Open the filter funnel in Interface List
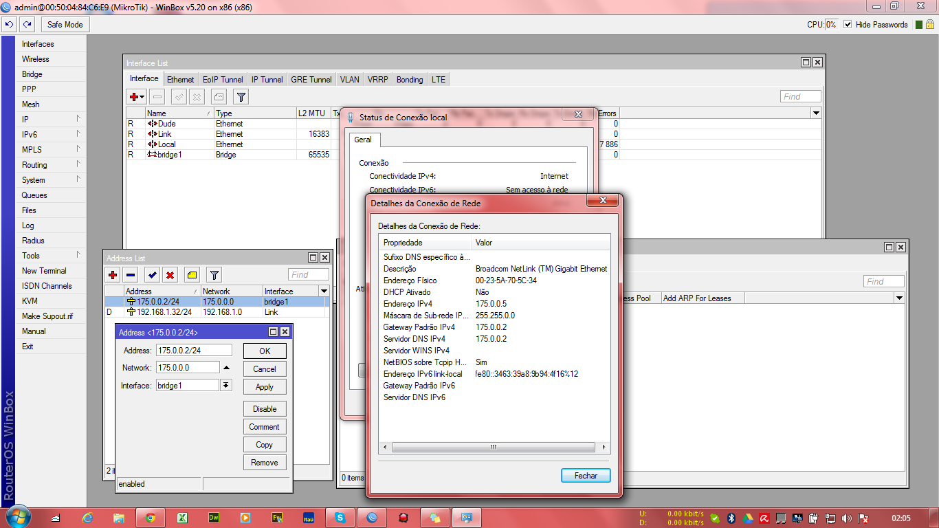Viewport: 939px width, 528px height. (x=241, y=97)
